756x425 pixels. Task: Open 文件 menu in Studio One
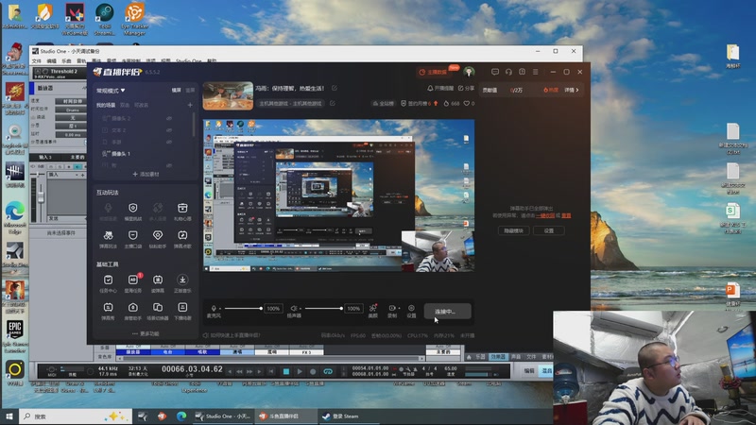37,61
